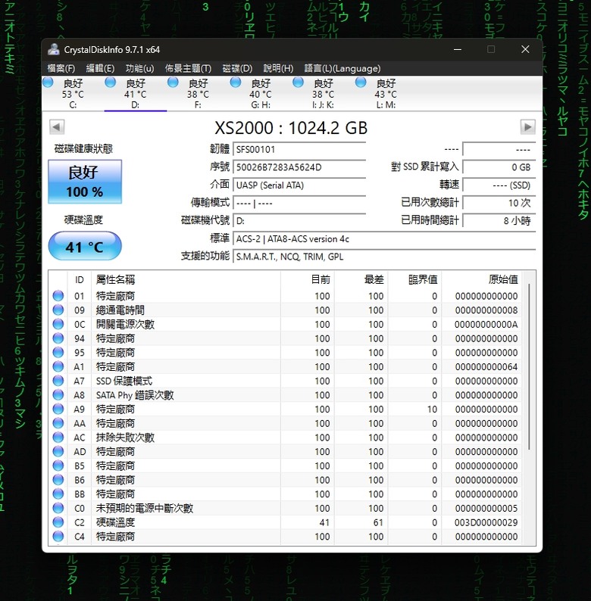Click status orb for attribute AA
Viewport: 591px width, 601px height.
(x=58, y=423)
